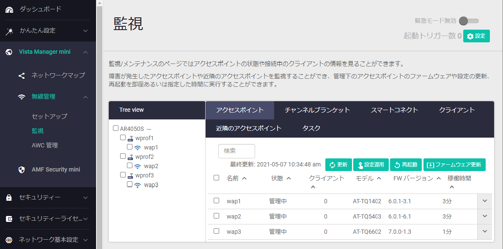
Task: Click the セキュリティー padlock icon
Action: (x=9, y=198)
